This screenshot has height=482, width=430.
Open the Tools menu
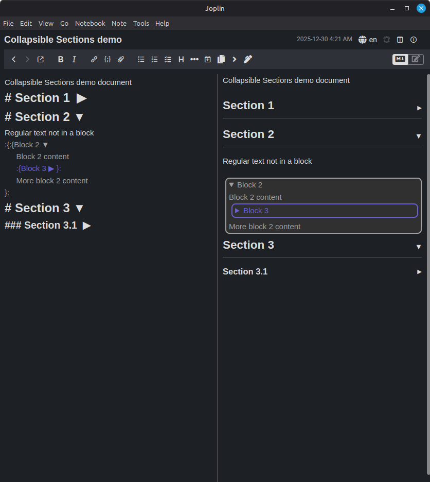(x=141, y=23)
